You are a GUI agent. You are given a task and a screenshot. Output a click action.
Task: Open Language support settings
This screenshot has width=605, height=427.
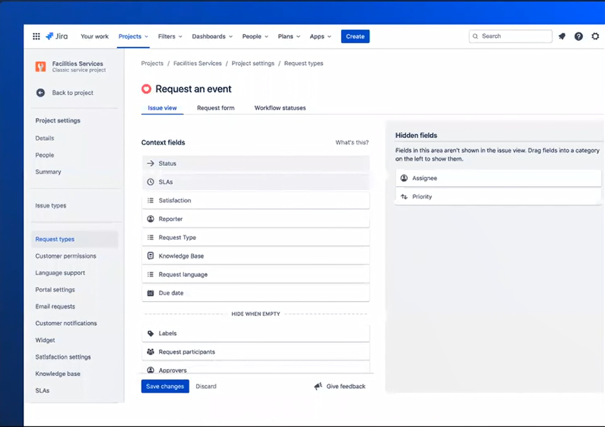60,273
